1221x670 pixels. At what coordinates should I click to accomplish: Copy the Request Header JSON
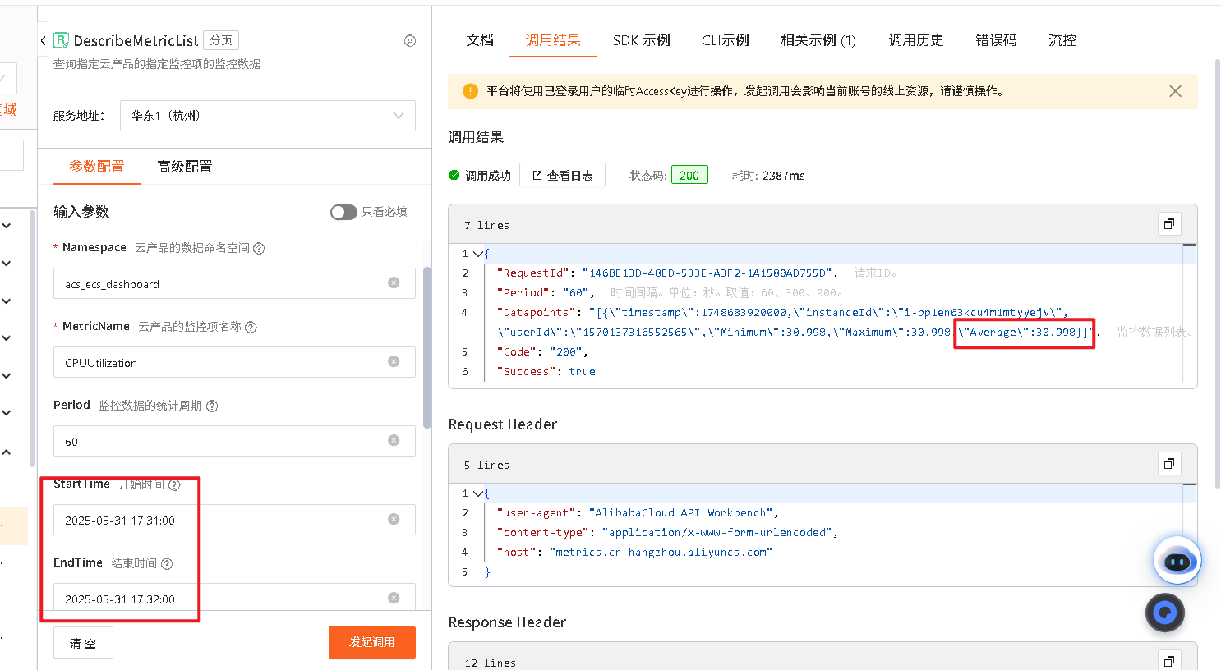point(1169,463)
